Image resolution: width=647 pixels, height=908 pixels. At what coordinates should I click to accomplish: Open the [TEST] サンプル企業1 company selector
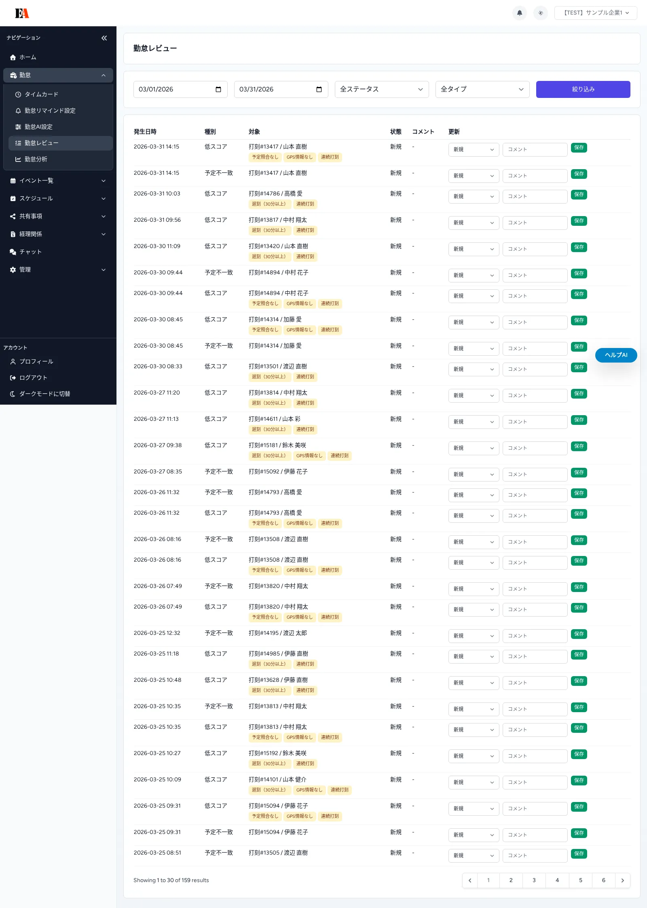click(595, 13)
